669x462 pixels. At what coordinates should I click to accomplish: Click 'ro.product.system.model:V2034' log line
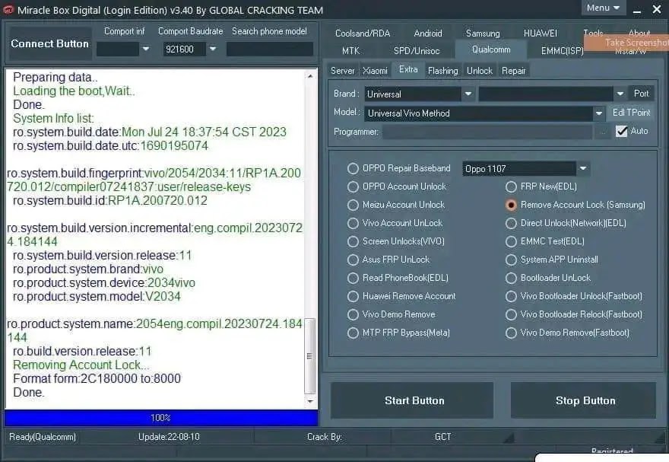click(97, 297)
